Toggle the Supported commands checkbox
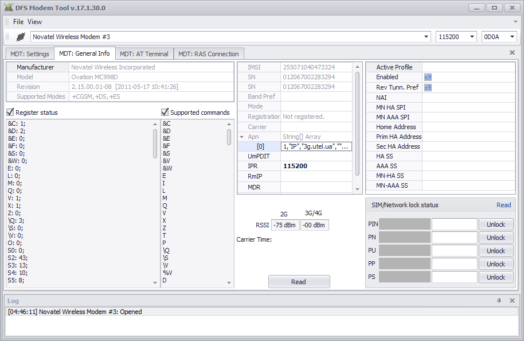Screen dimensions: 524x341 (165, 112)
